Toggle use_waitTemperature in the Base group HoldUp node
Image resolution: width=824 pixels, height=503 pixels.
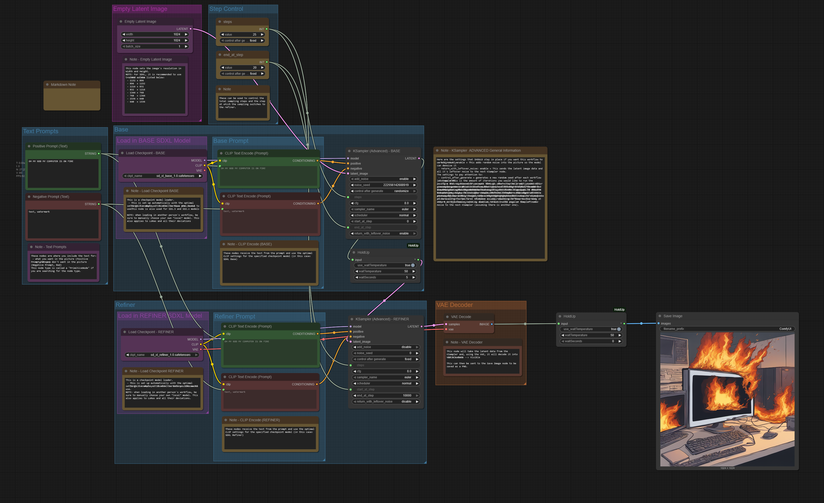pyautogui.click(x=385, y=265)
